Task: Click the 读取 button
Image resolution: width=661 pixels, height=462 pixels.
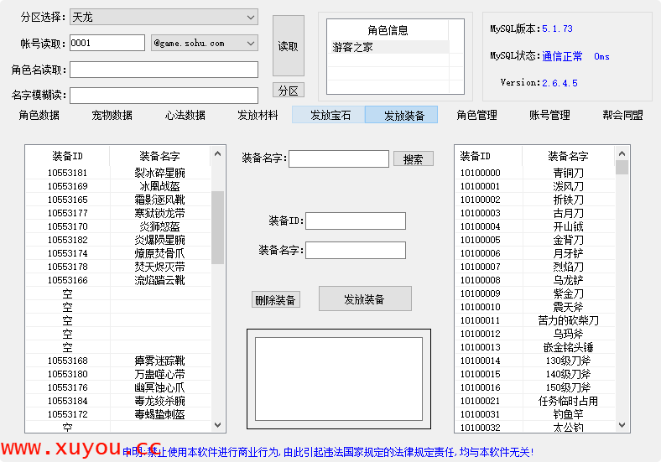Action: click(x=288, y=46)
